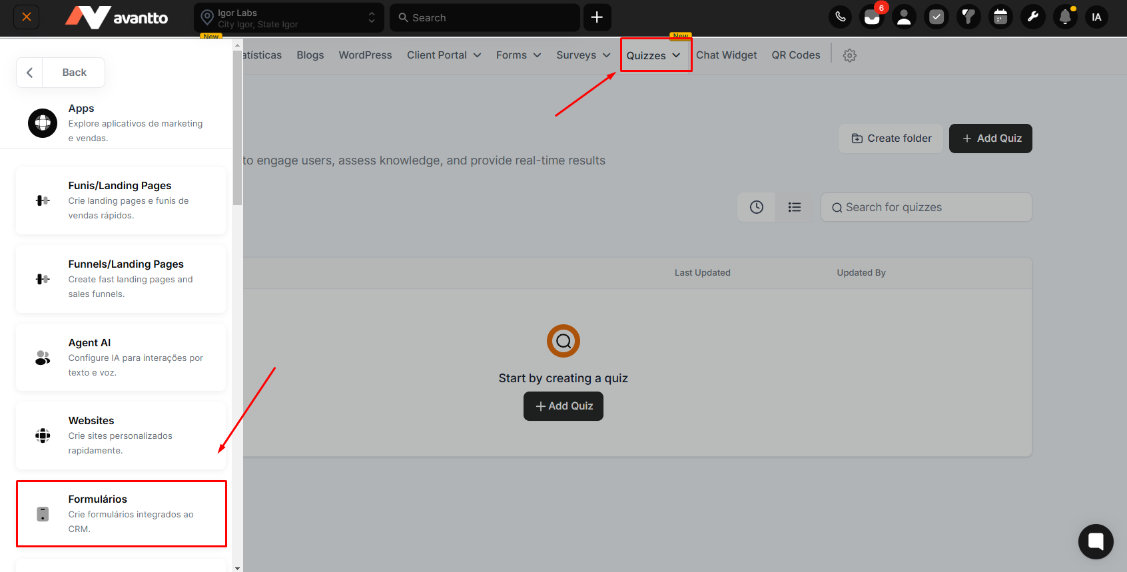This screenshot has height=572, width=1127.
Task: Click the Agent AI people icon
Action: [x=43, y=358]
